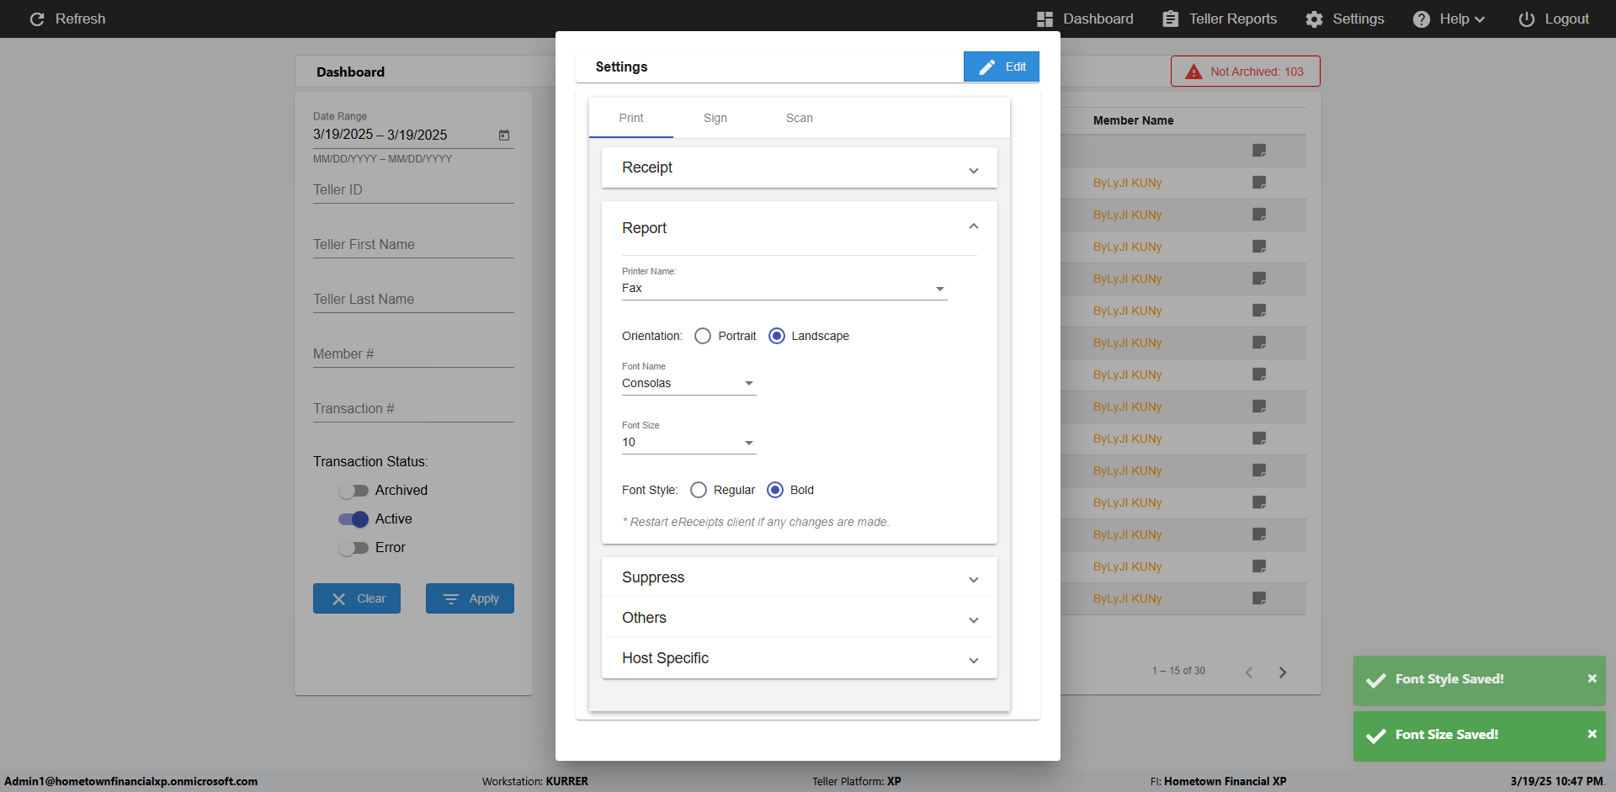Screen dimensions: 1616x792
Task: Toggle the Archived transaction status switch
Action: tap(353, 491)
